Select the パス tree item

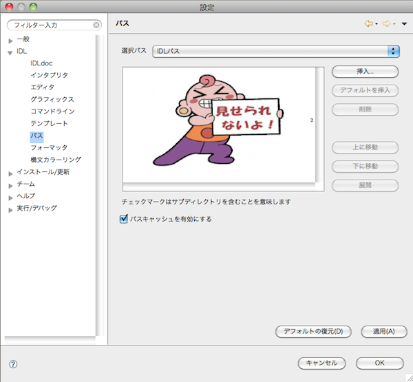click(x=36, y=136)
